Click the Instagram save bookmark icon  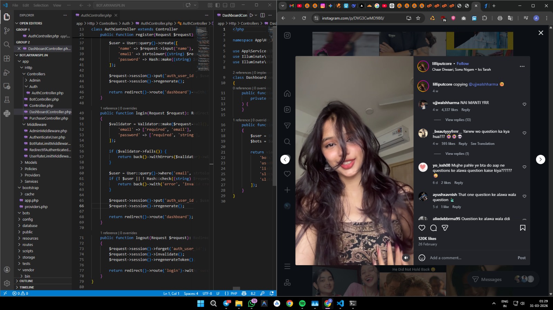[523, 228]
